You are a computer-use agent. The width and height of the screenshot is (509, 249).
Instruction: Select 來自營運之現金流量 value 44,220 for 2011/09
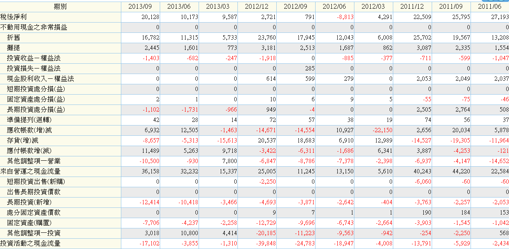coord(461,171)
